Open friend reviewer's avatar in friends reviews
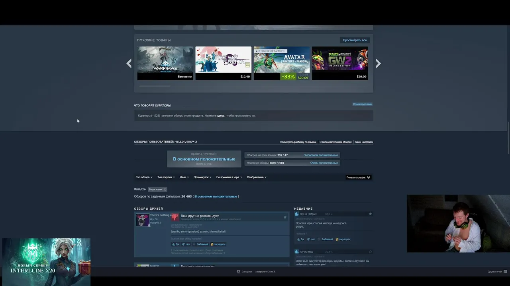Screen dimensions: 510x286 pos(142,220)
